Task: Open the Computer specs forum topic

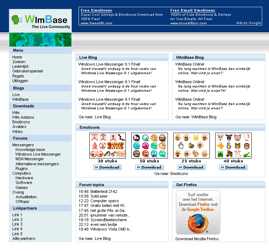Action: 99,201
